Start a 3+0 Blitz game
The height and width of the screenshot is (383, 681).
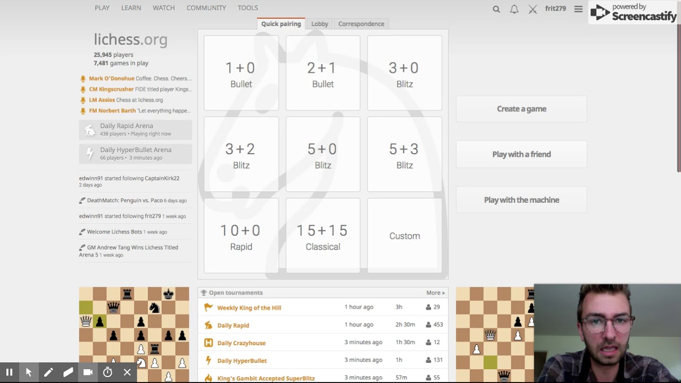[404, 73]
